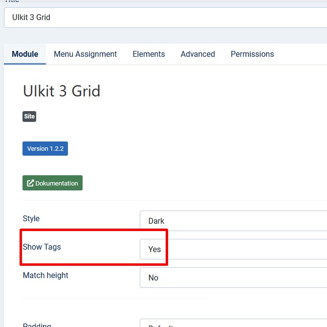Click the Show Tags field label
This screenshot has width=327, height=327.
42,247
